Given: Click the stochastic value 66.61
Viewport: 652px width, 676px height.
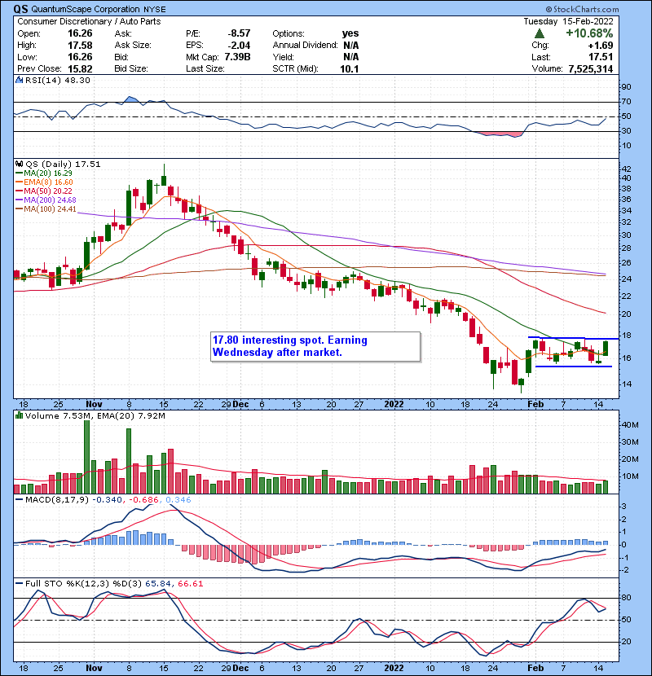Looking at the screenshot, I should [190, 584].
